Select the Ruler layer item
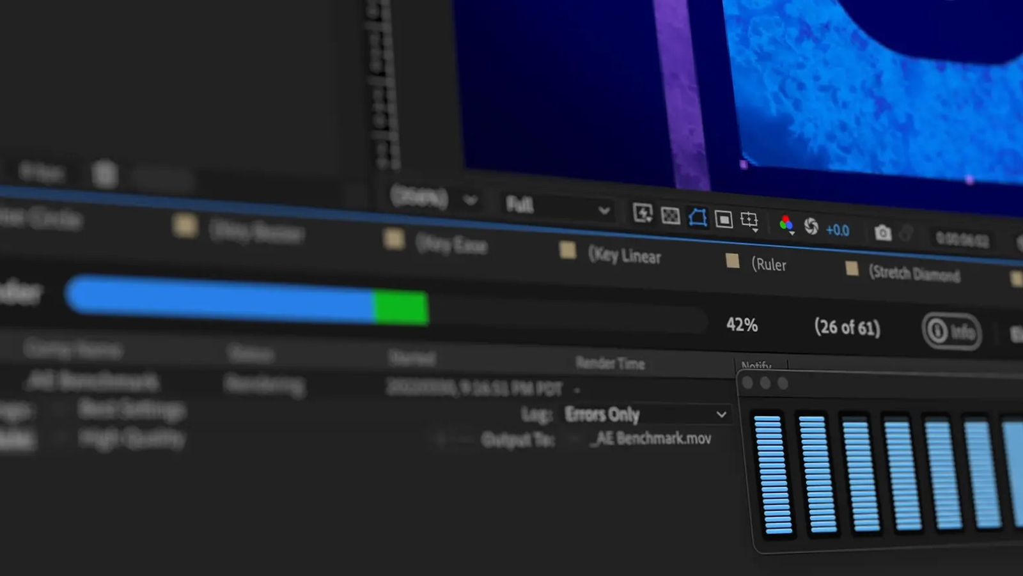 (x=769, y=264)
